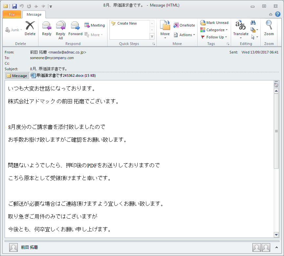Screen dimensions: 284x256
Task: Open the Categorize dropdown
Action: 214,30
